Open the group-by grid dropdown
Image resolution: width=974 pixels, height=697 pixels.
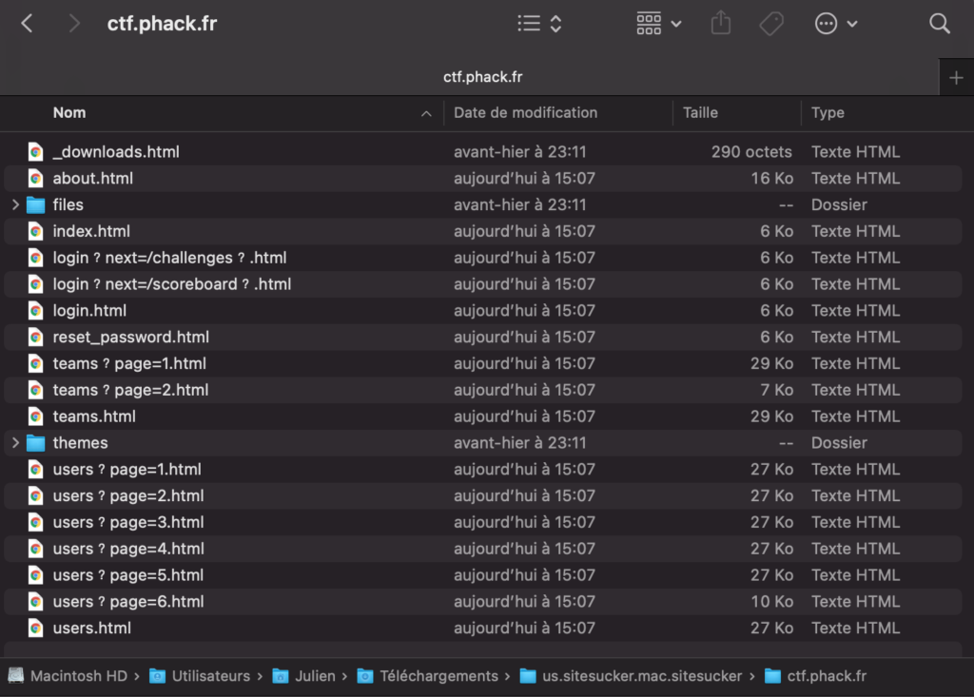(658, 24)
